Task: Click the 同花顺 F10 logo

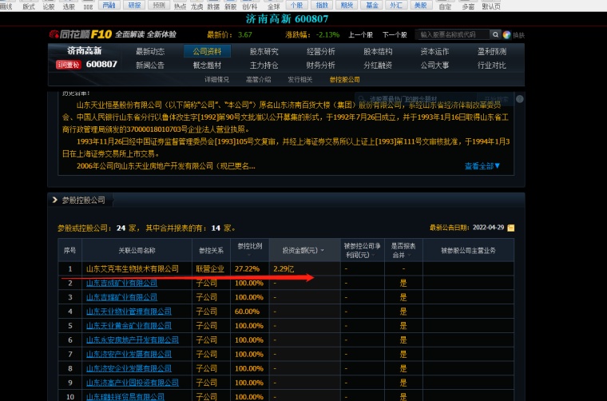Action: point(81,34)
